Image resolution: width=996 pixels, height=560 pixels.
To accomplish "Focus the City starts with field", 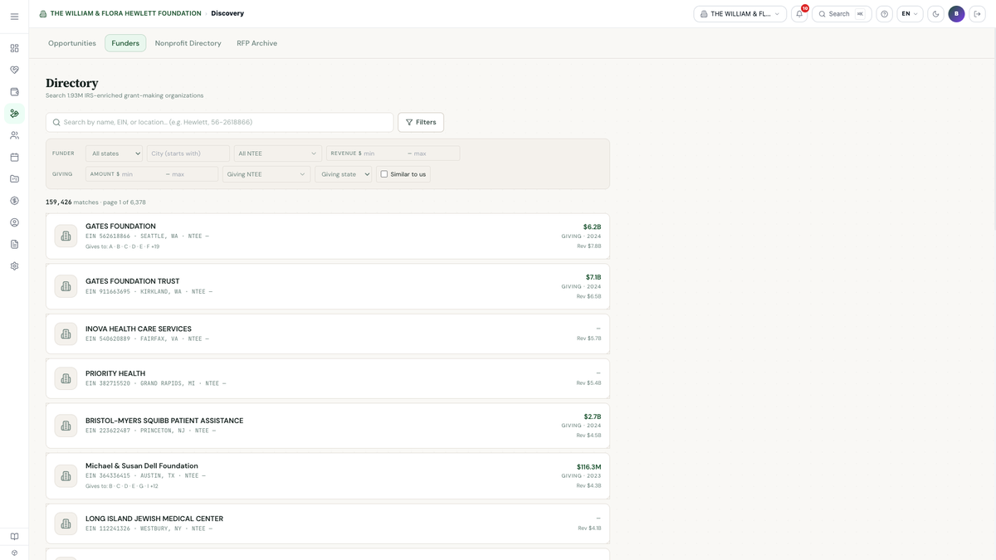I will point(188,153).
